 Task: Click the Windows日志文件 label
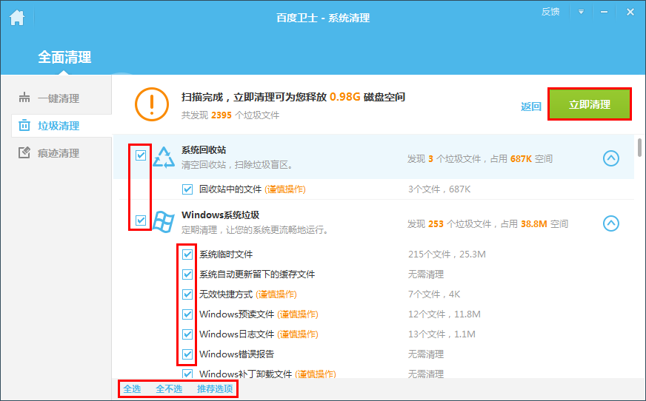coord(237,334)
